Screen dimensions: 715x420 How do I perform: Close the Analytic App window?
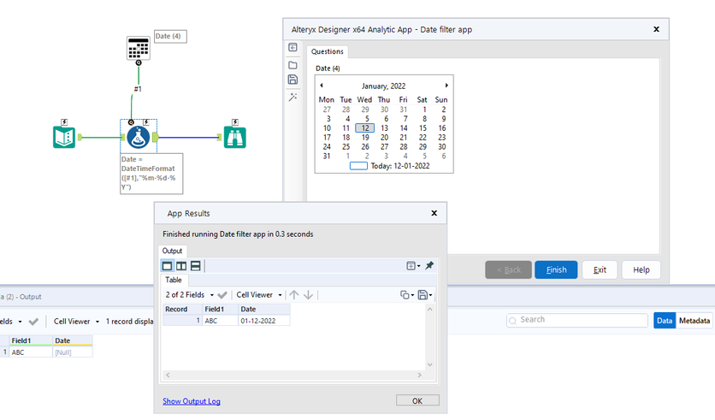pos(656,29)
